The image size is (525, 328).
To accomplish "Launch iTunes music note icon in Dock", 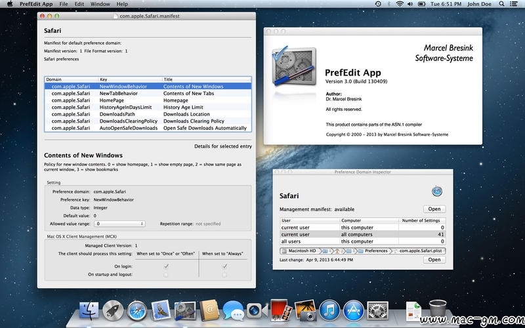I will [329, 310].
